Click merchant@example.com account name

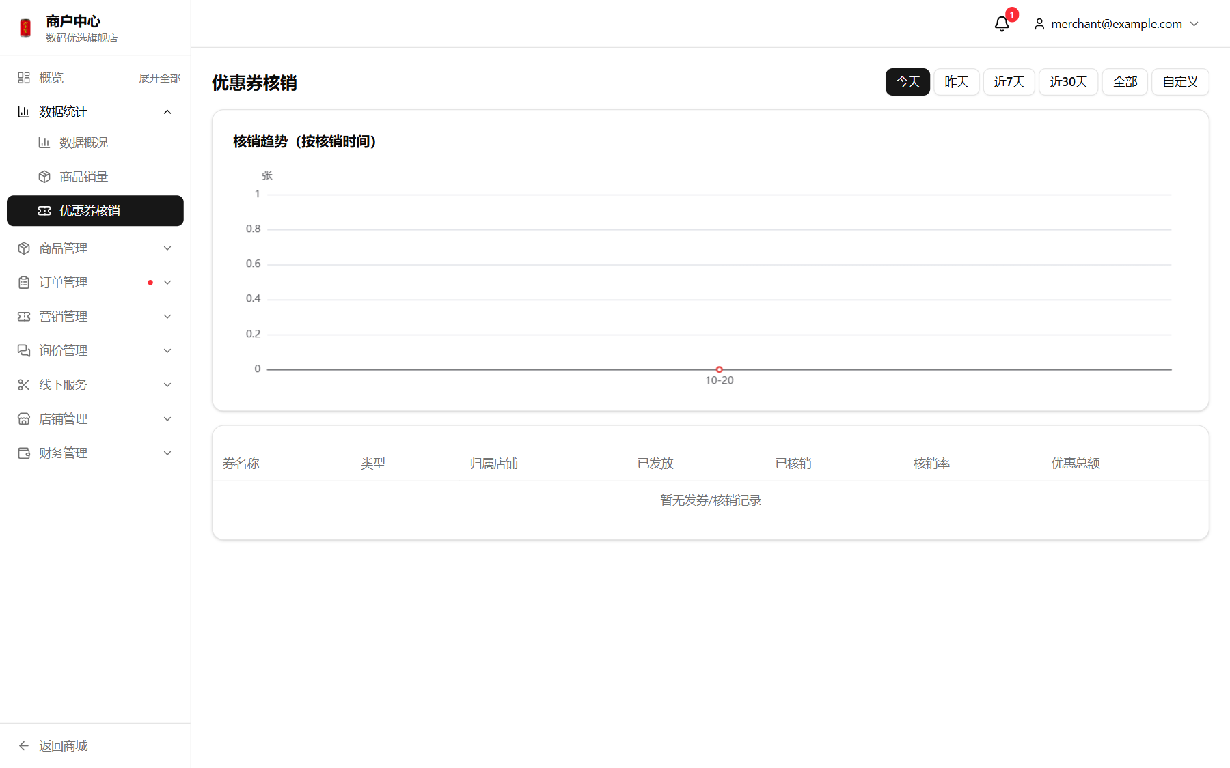click(1117, 24)
